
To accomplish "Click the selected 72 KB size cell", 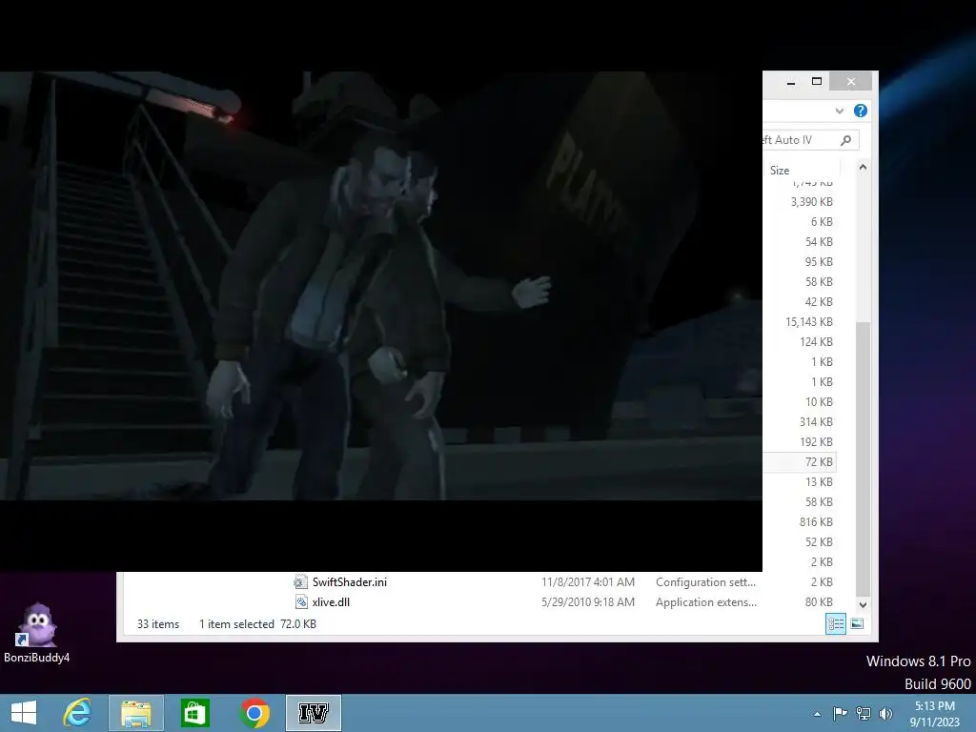I will [x=819, y=462].
